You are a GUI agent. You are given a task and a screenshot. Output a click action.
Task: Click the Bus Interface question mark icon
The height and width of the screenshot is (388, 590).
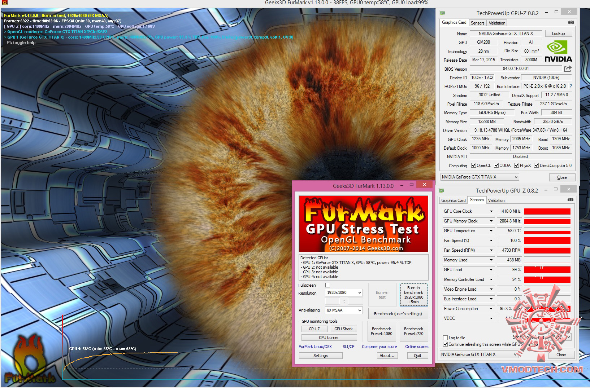pos(571,86)
